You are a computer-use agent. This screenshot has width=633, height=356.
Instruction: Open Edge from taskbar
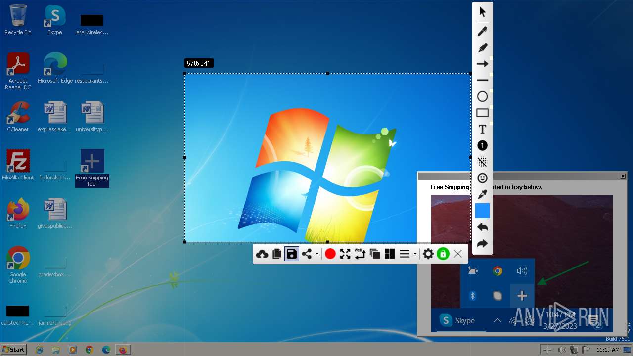pyautogui.click(x=106, y=350)
